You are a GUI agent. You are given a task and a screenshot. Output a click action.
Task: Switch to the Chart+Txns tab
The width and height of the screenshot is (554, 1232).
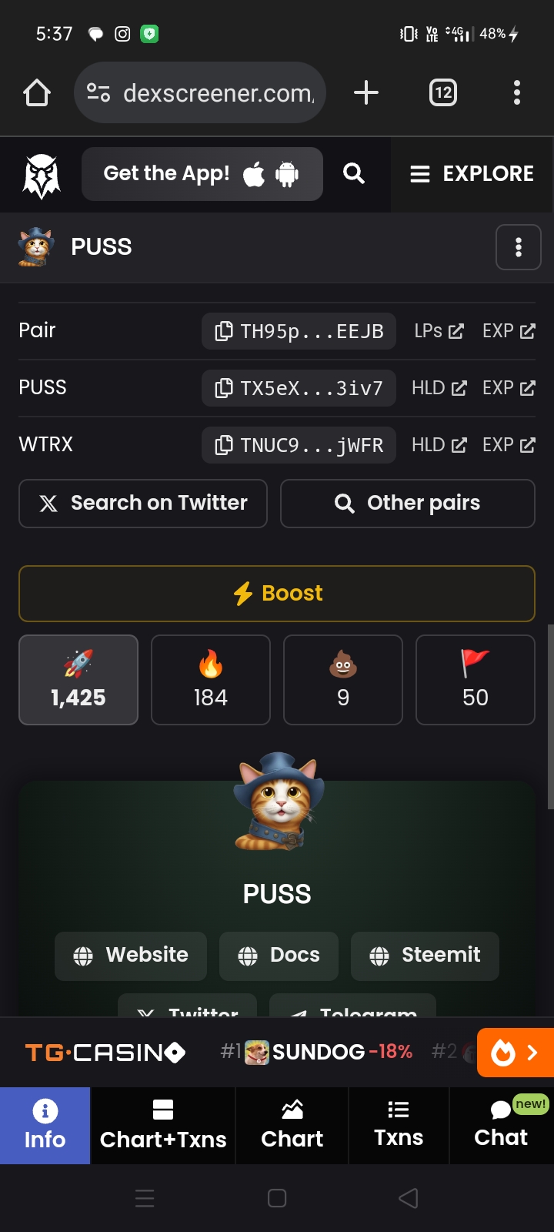(x=163, y=1125)
